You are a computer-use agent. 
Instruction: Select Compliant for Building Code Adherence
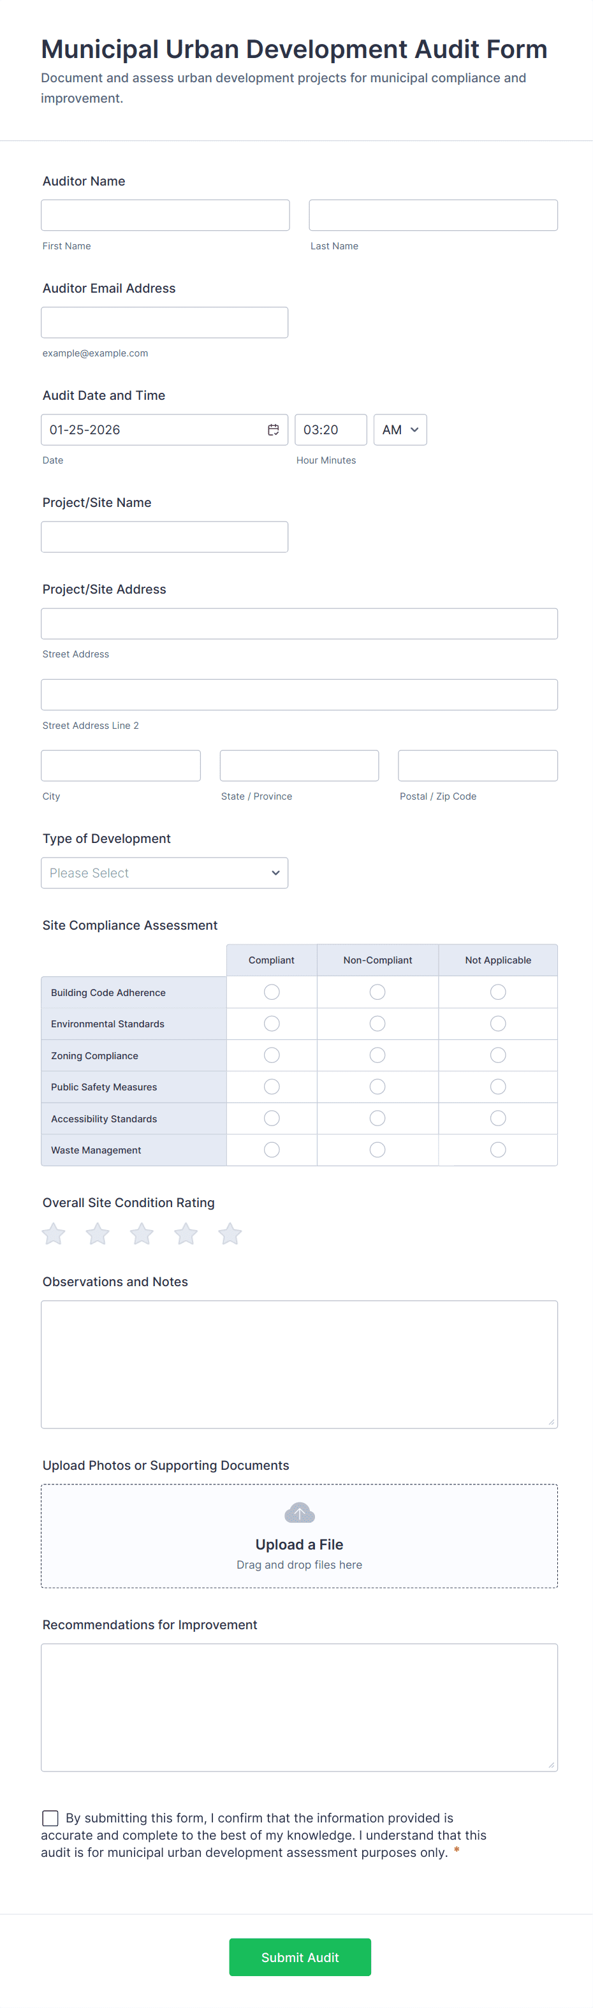(271, 992)
